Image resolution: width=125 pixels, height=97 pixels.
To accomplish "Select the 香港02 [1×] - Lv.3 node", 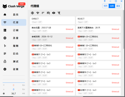I will [x=98, y=56].
